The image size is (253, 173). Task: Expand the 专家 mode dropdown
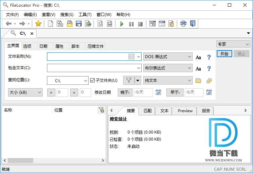click(233, 44)
